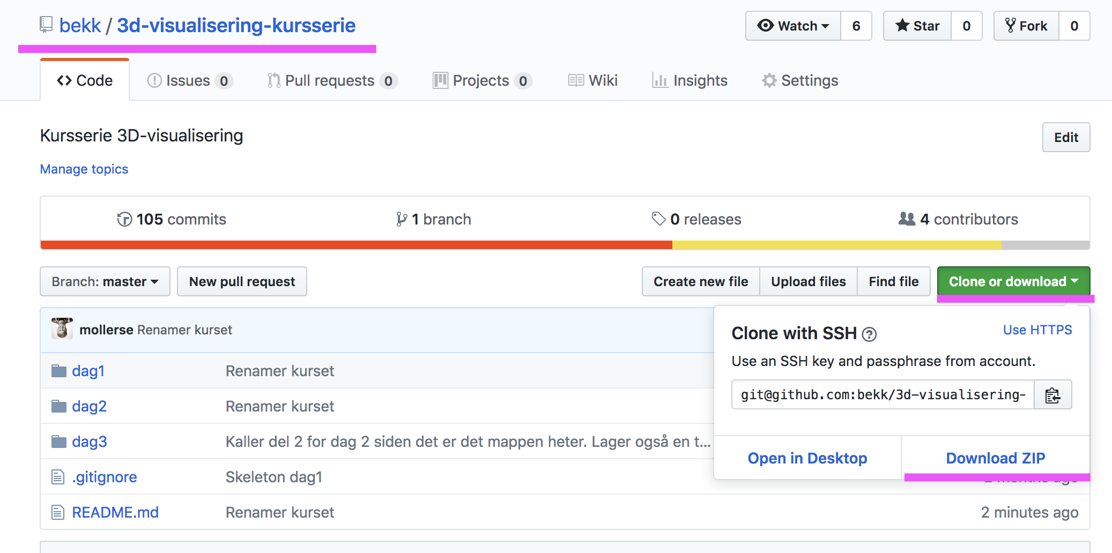Click the file icon next to README.md
This screenshot has height=553, width=1112.
[x=58, y=512]
